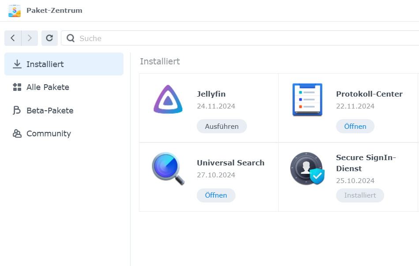Click the beta icon next to Beta-Pakete
The image size is (419, 266).
click(17, 110)
